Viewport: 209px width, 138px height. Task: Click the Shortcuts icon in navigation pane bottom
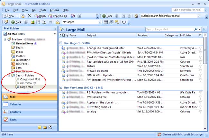tap(50, 127)
